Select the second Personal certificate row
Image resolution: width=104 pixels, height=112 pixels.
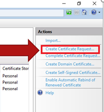(10, 82)
